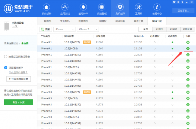The width and height of the screenshot is (196, 129).
Task: Filter list by 可刷机
Action: (160, 29)
